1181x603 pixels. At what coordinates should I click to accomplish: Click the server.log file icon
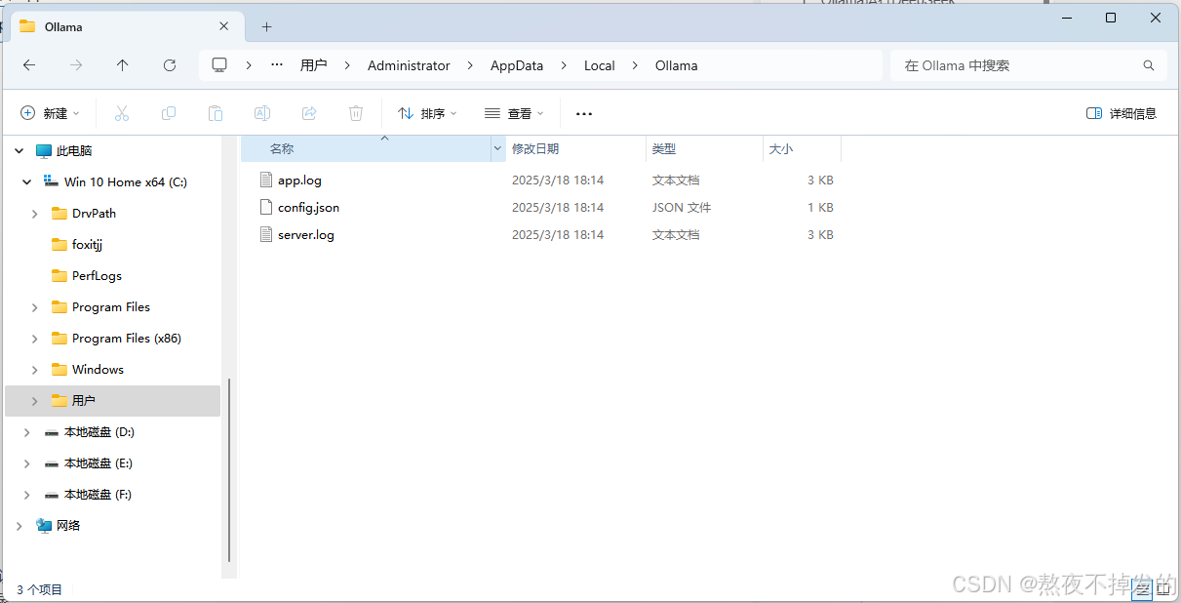(x=267, y=234)
